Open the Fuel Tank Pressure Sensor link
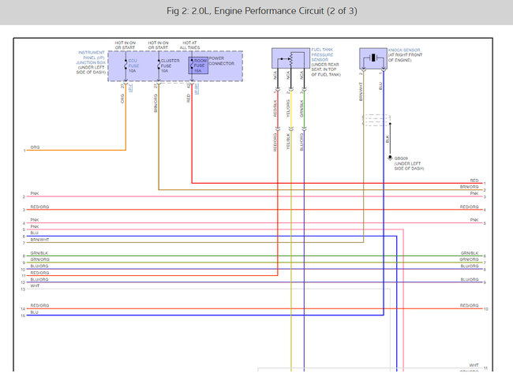The height and width of the screenshot is (384, 513). coord(322,54)
